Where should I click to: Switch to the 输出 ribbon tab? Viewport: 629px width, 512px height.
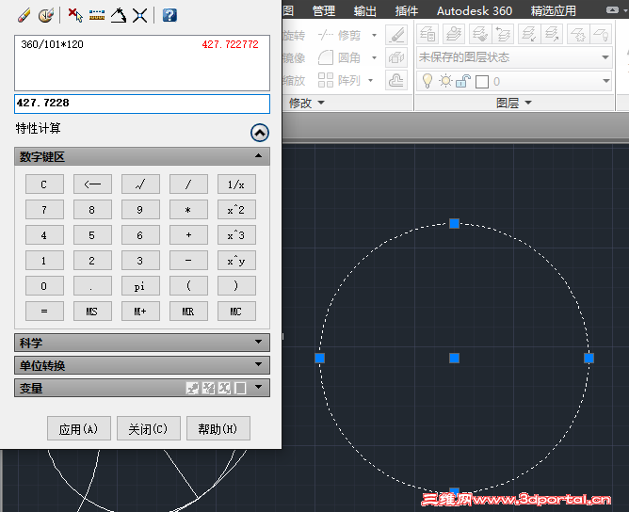point(364,11)
